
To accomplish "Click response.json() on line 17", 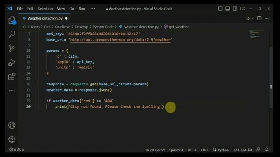I will (95, 90).
